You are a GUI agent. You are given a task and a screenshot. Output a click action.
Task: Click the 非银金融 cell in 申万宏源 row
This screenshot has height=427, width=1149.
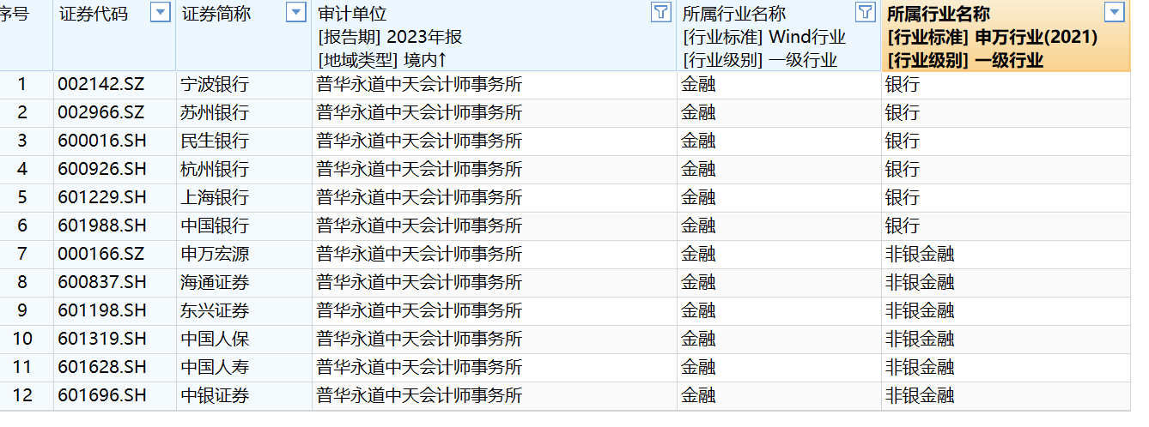click(x=1006, y=255)
